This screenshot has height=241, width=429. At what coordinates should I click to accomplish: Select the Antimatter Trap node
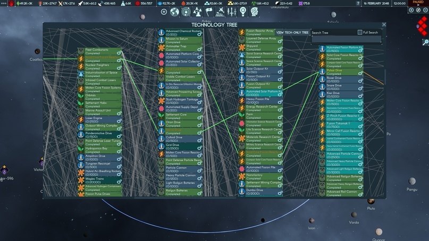click(x=180, y=48)
